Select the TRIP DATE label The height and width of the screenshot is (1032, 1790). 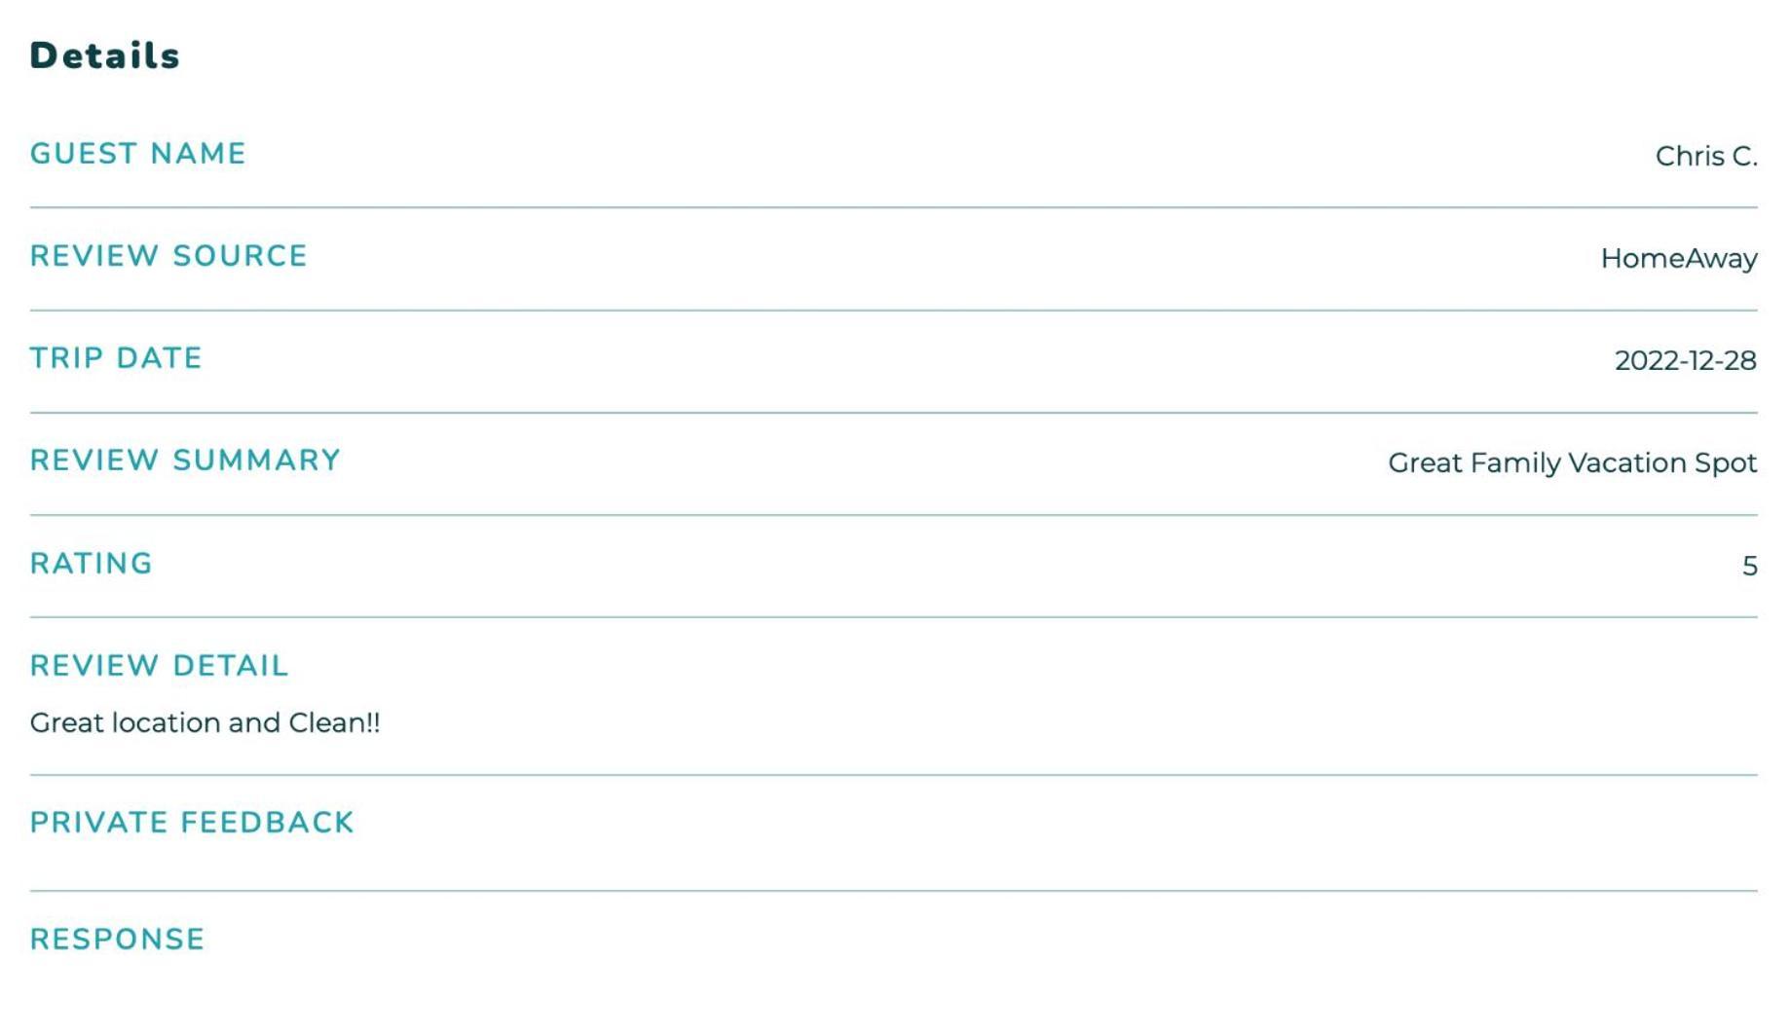click(116, 358)
